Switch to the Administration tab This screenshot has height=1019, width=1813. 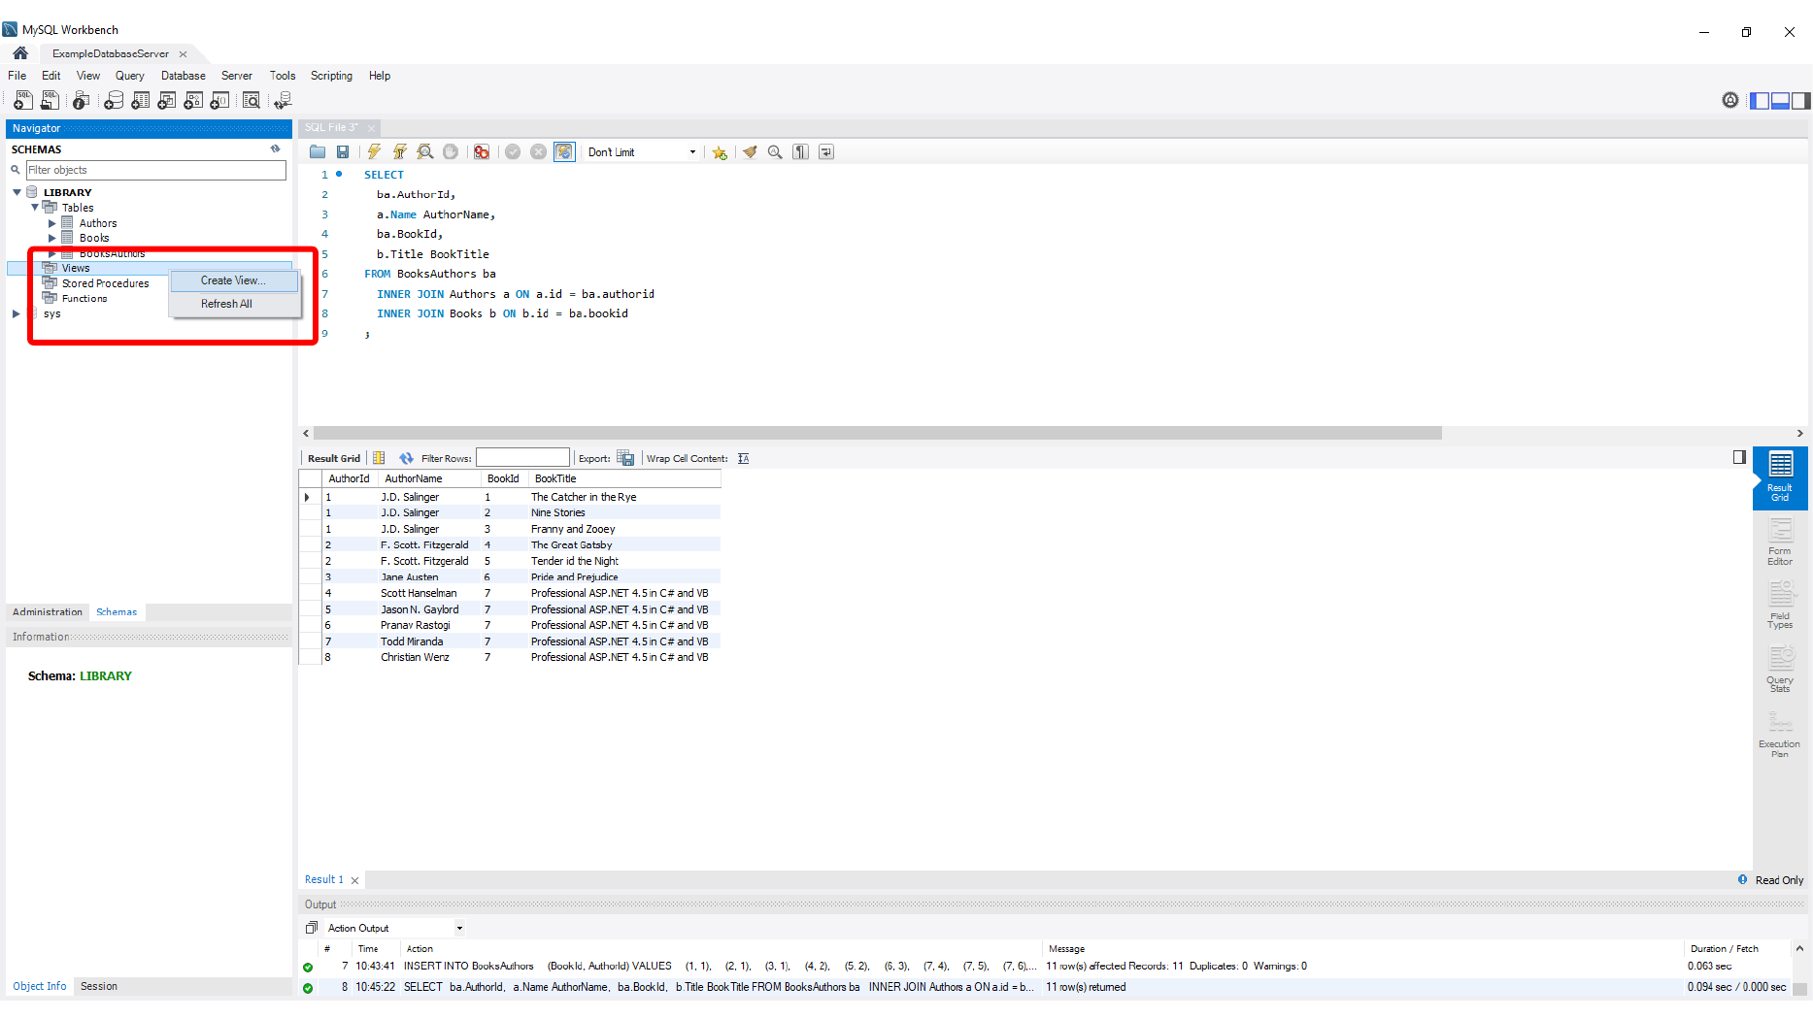click(48, 612)
